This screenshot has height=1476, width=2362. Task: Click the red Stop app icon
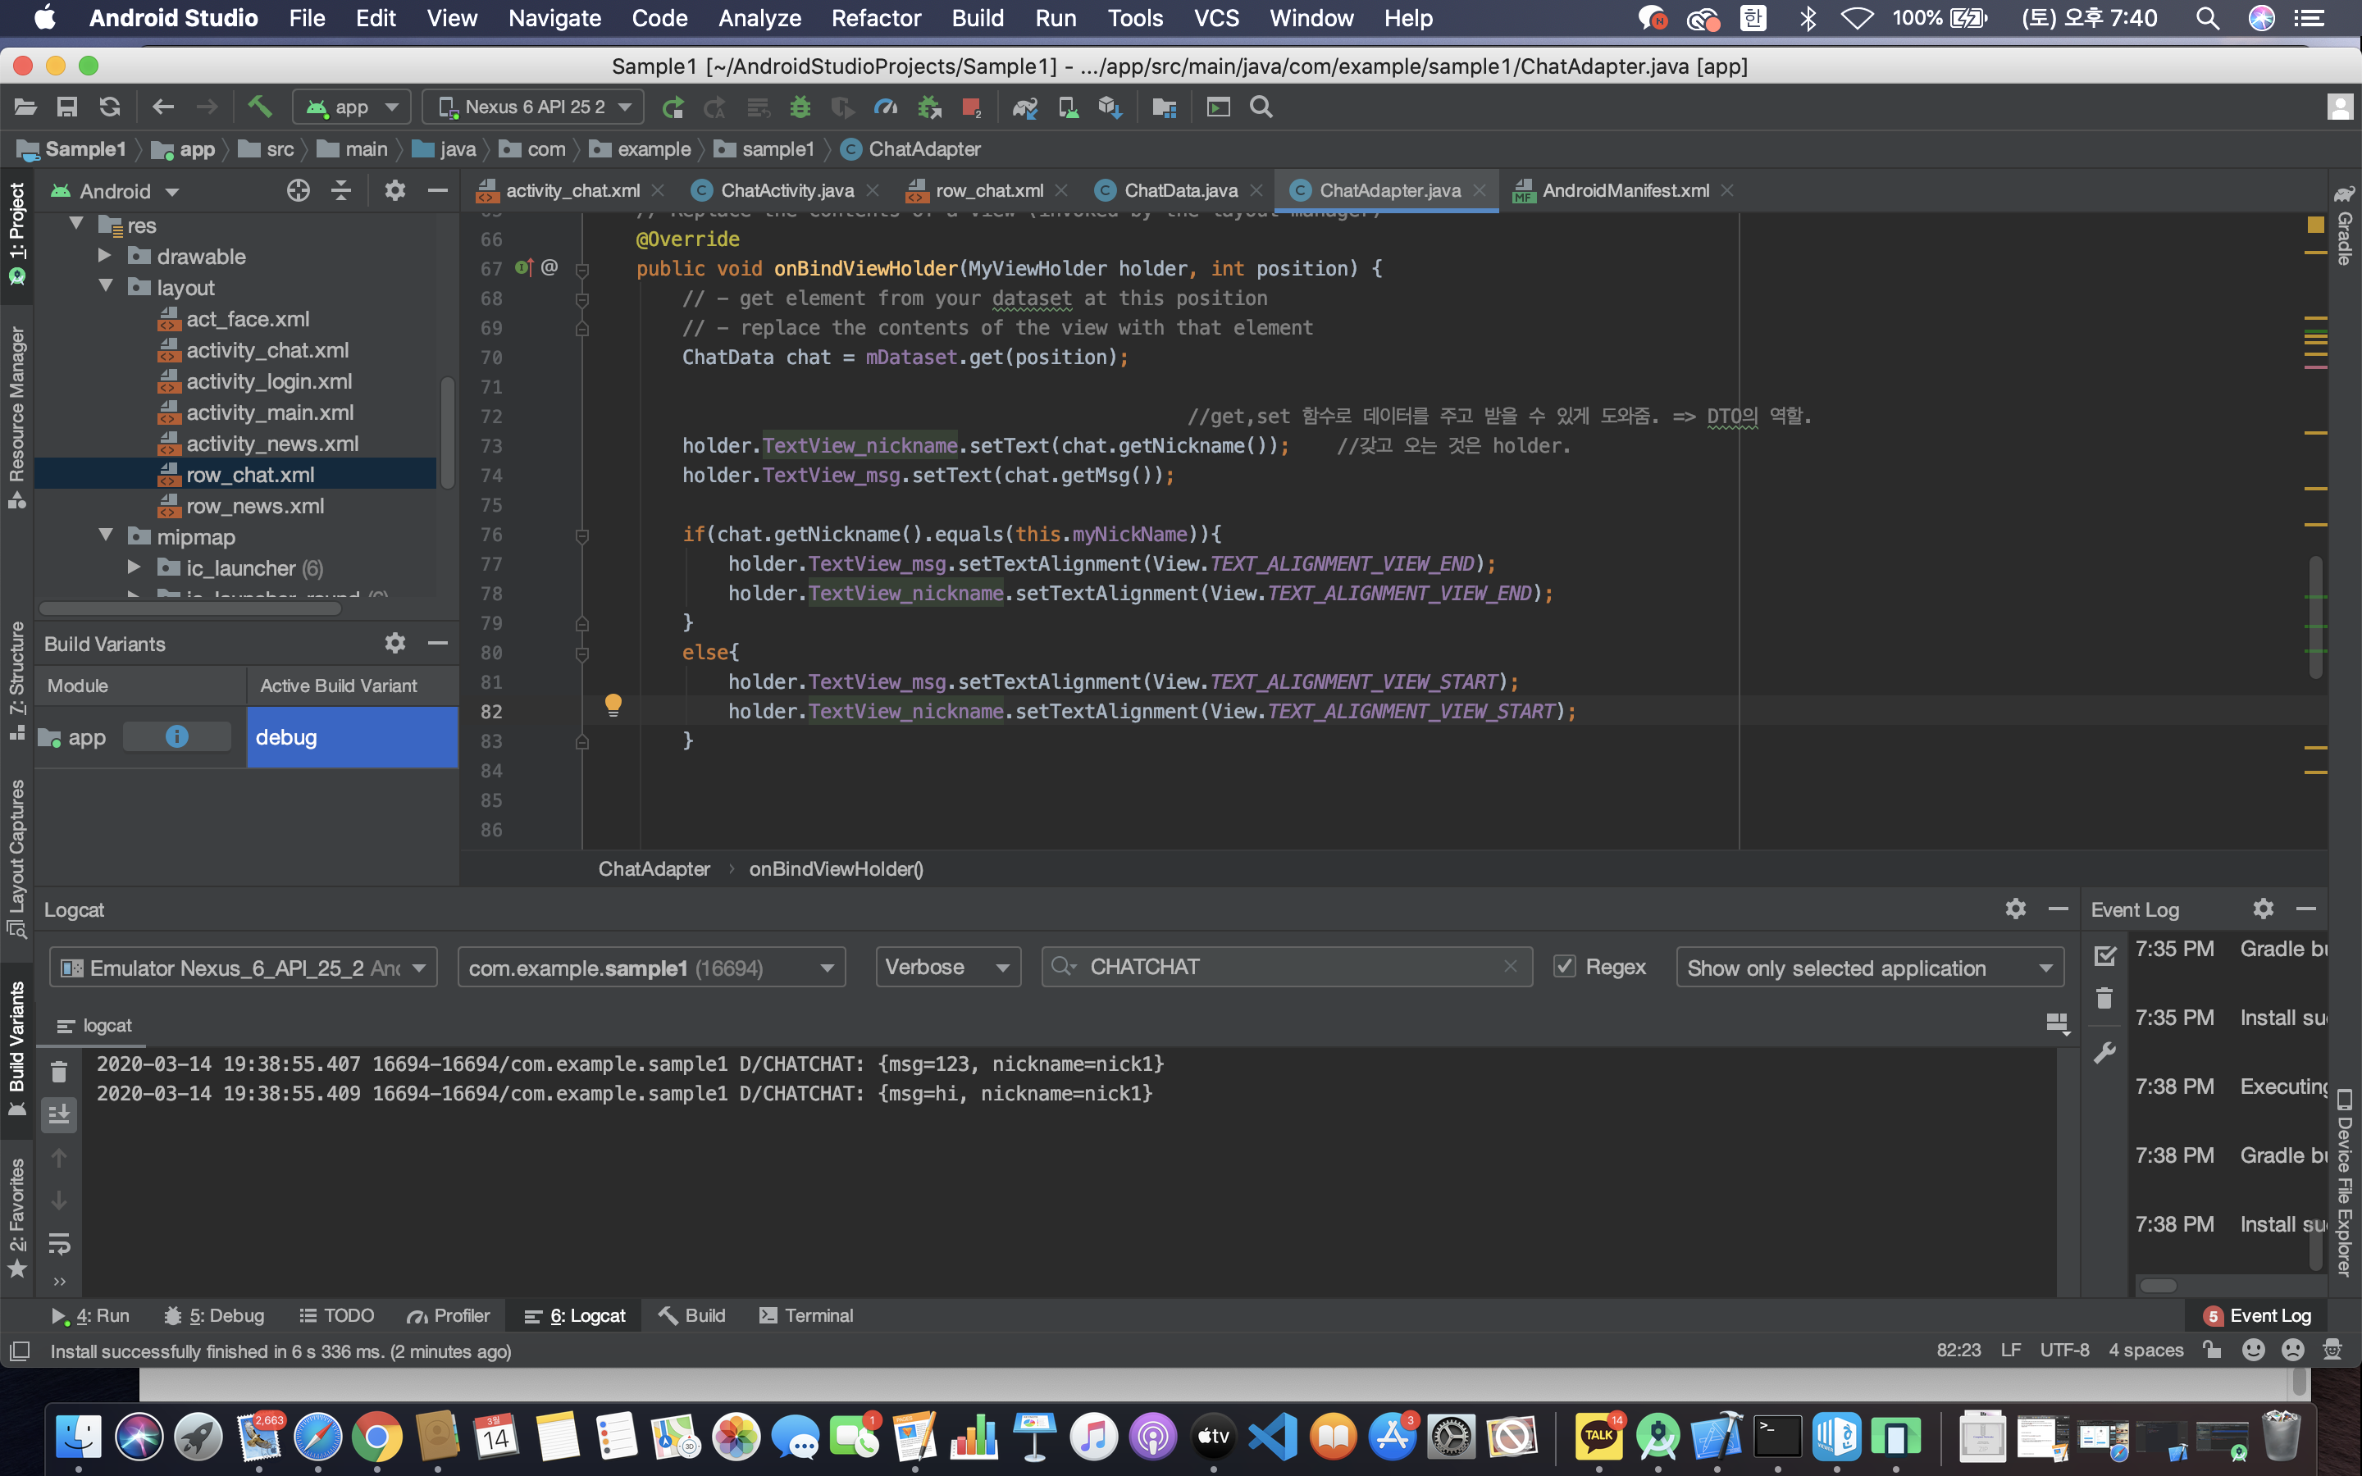point(970,107)
